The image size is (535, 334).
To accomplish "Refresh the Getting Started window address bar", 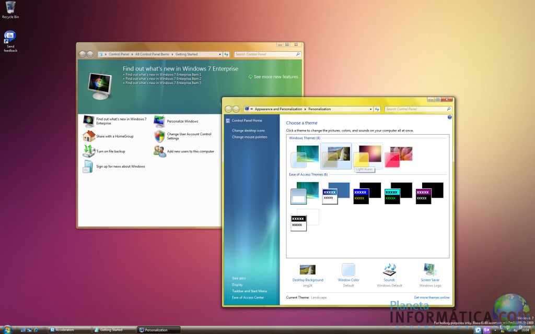I will [x=226, y=54].
